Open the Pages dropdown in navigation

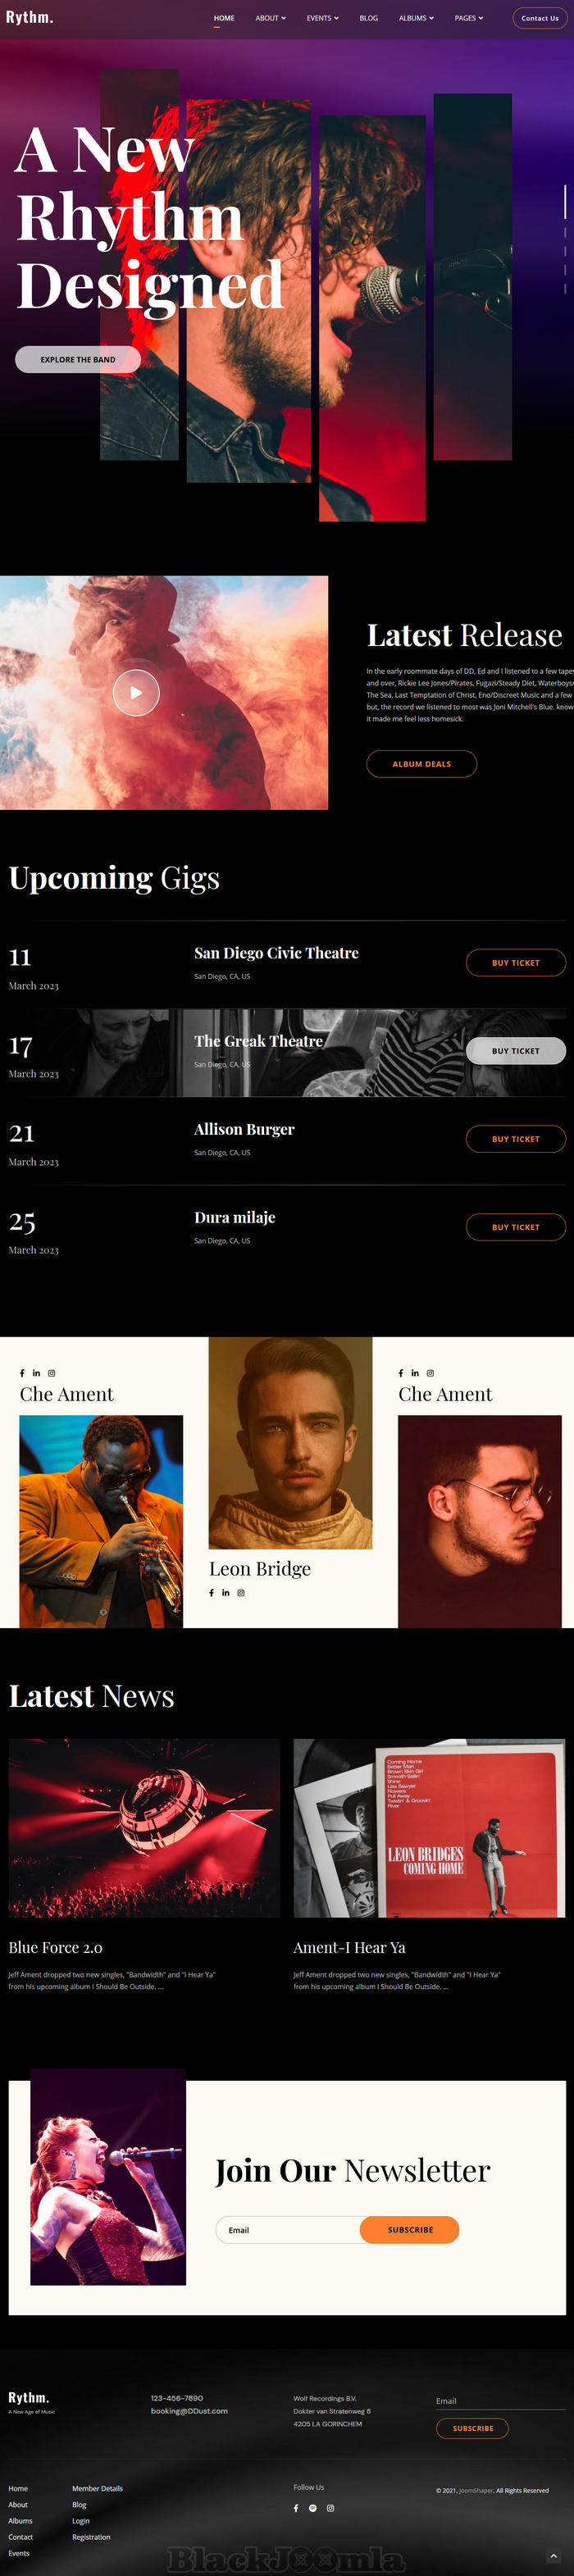tap(468, 18)
